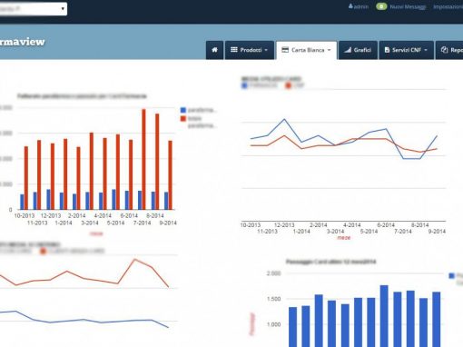Click the blue legend swatch of the top-right line chart
Image resolution: width=463 pixels, height=347 pixels.
[x=244, y=86]
